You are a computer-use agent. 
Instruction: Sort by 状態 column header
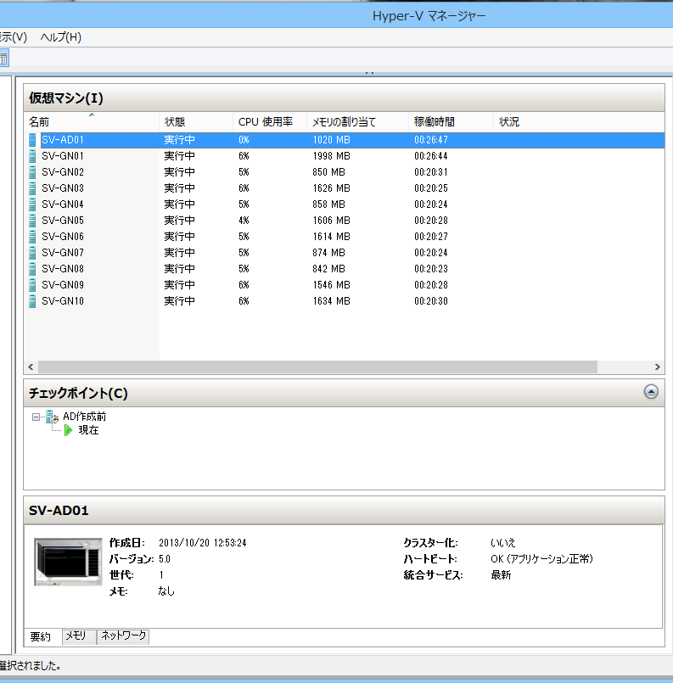pyautogui.click(x=196, y=122)
